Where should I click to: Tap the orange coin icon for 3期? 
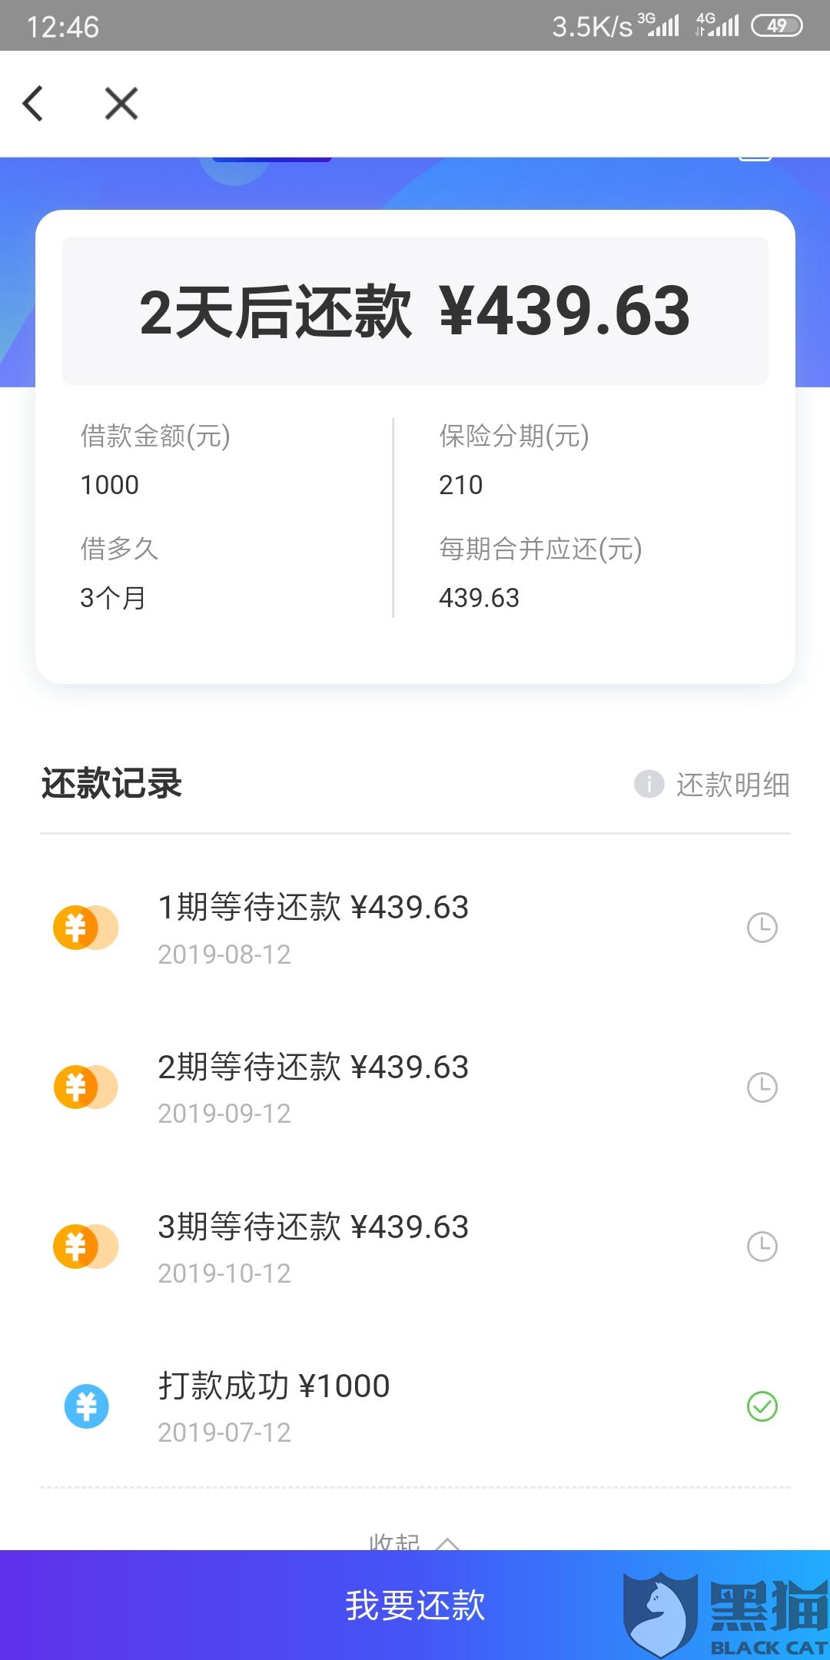point(85,1246)
